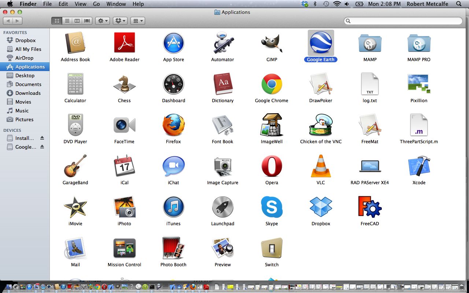
Task: Select the VLC traffic cone icon
Action: coord(321,167)
